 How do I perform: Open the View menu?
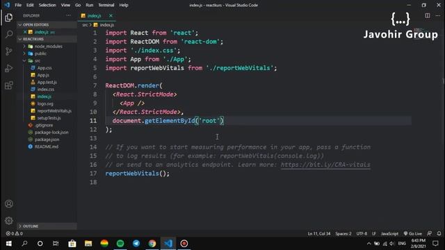[x=65, y=5]
